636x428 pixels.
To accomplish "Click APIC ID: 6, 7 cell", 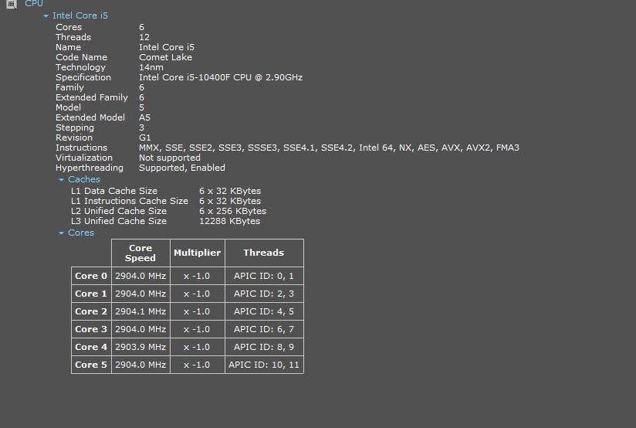I will point(264,329).
